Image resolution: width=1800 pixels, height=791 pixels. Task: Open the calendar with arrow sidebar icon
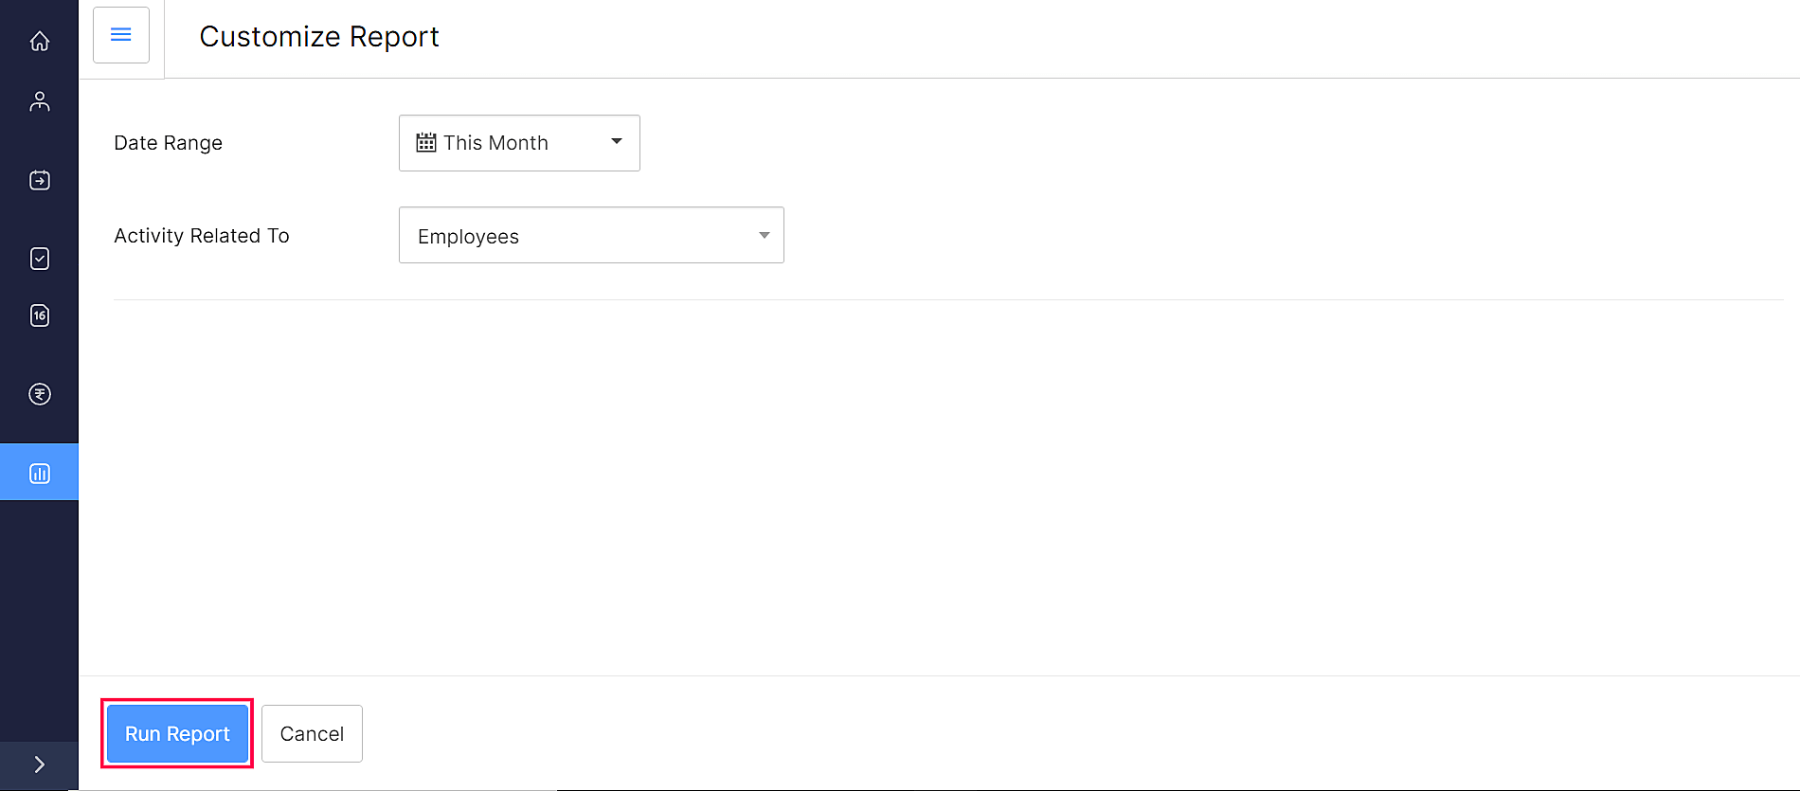pos(40,180)
